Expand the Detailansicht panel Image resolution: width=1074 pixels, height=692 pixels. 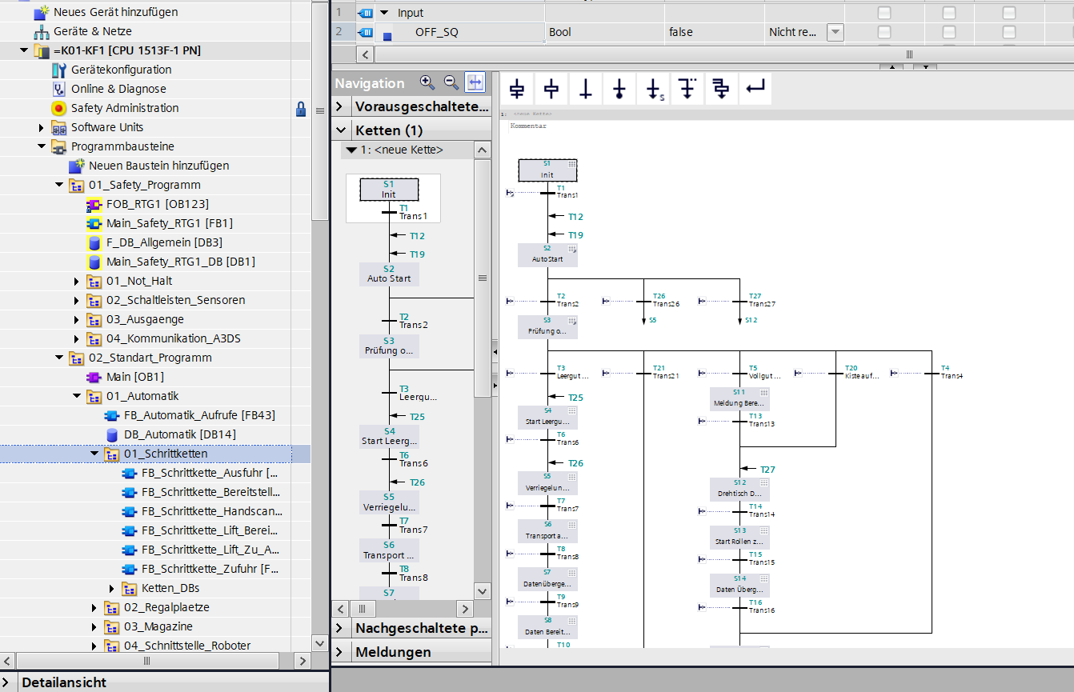pyautogui.click(x=7, y=682)
